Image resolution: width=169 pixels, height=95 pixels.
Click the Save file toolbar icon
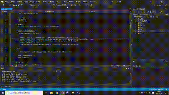click(16, 5)
